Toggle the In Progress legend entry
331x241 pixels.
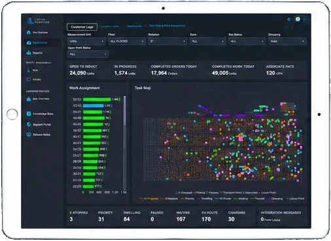[x=148, y=199]
